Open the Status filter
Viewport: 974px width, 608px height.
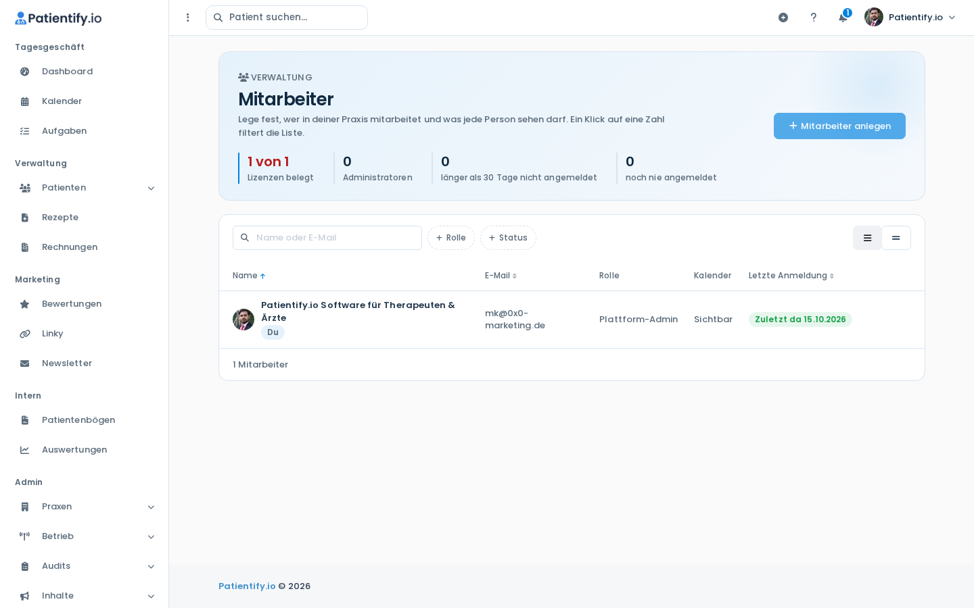tap(508, 238)
